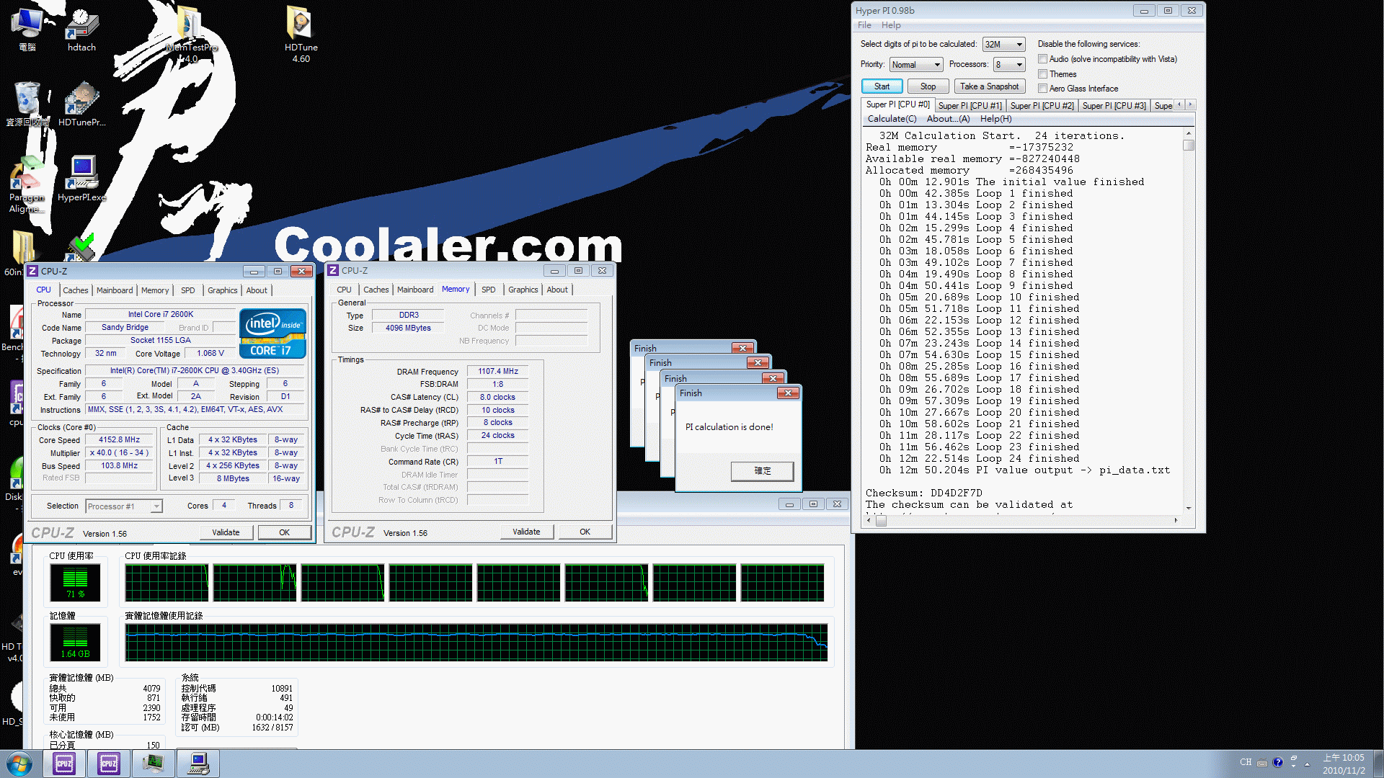Toggle Audio checkbox in Hyper PI

coord(1043,59)
